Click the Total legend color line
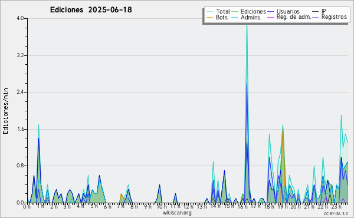The height and width of the screenshot is (218, 354). tap(210, 12)
